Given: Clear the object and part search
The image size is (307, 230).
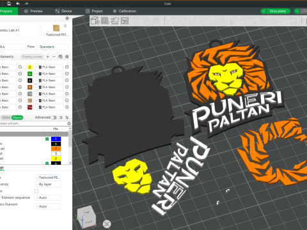Looking at the screenshot, I should point(69,123).
